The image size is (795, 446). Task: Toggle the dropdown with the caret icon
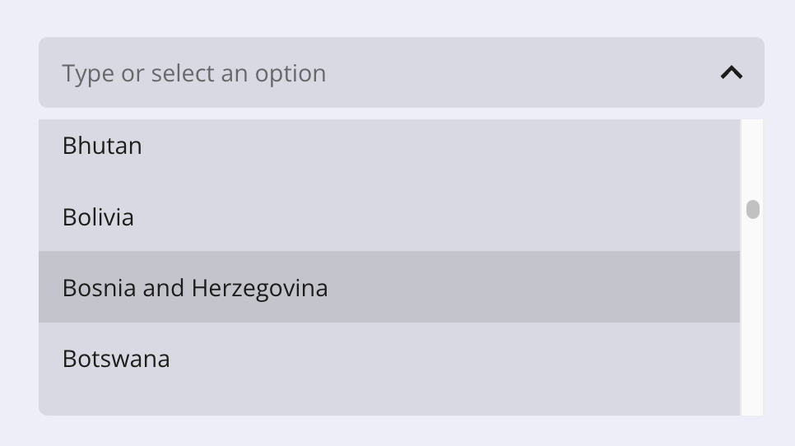(x=731, y=73)
